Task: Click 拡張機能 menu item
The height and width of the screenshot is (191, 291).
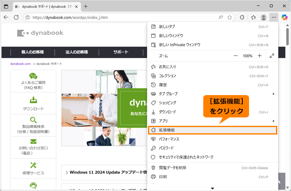Action: (x=213, y=130)
